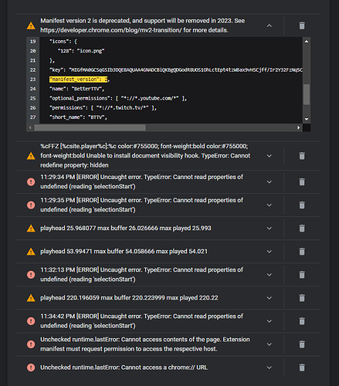Delete the FFZ document visibility hook warning

tap(302, 156)
